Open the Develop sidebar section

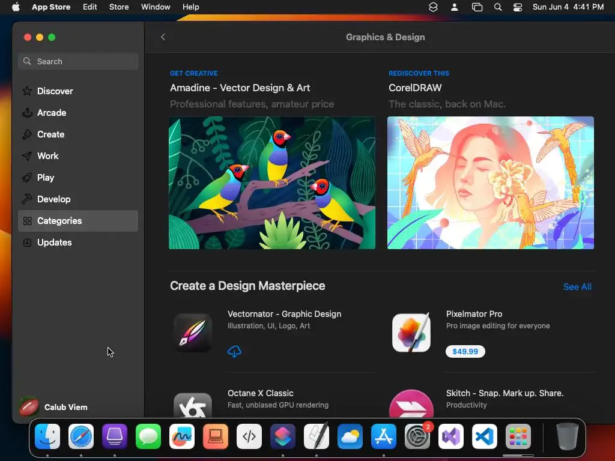pyautogui.click(x=78, y=199)
